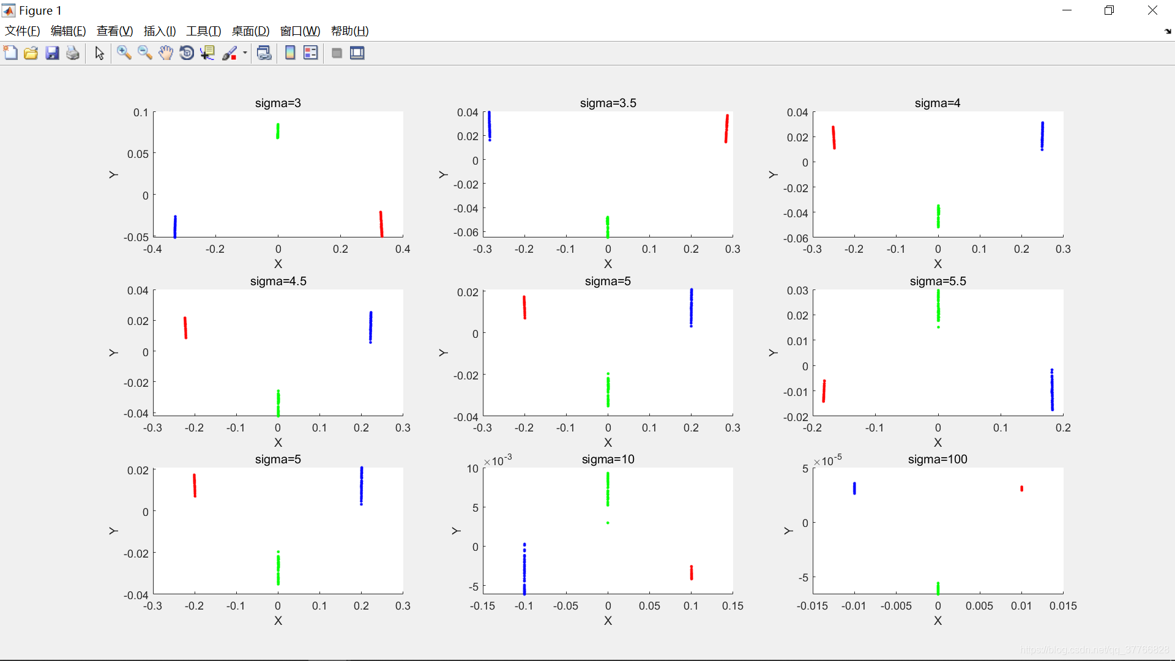This screenshot has width=1175, height=661.
Task: Toggle the Link Plot tool
Action: point(264,53)
